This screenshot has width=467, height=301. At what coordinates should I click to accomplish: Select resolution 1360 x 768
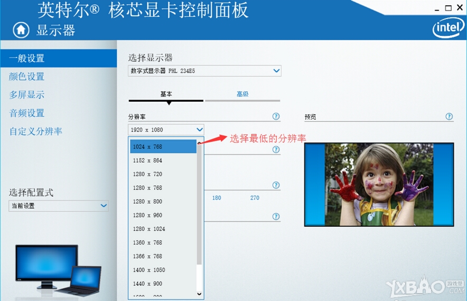[x=163, y=242]
